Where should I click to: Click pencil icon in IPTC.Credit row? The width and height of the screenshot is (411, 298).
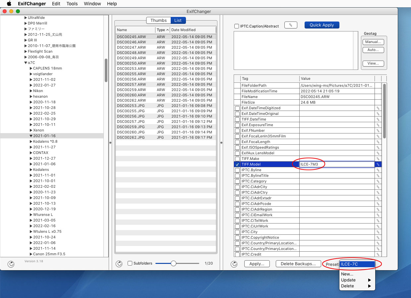coord(378,254)
